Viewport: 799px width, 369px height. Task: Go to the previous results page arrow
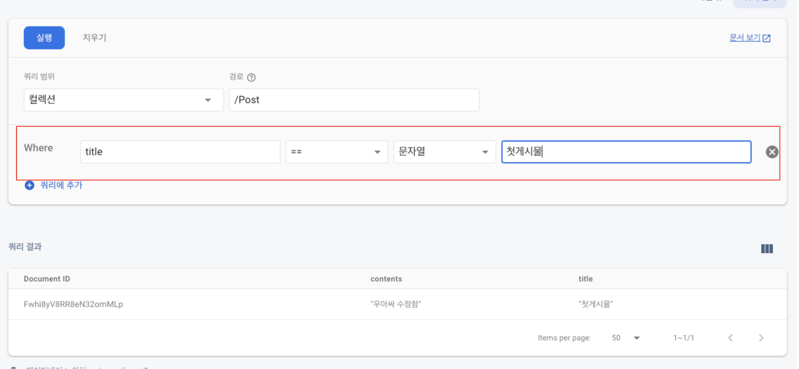[x=730, y=338]
